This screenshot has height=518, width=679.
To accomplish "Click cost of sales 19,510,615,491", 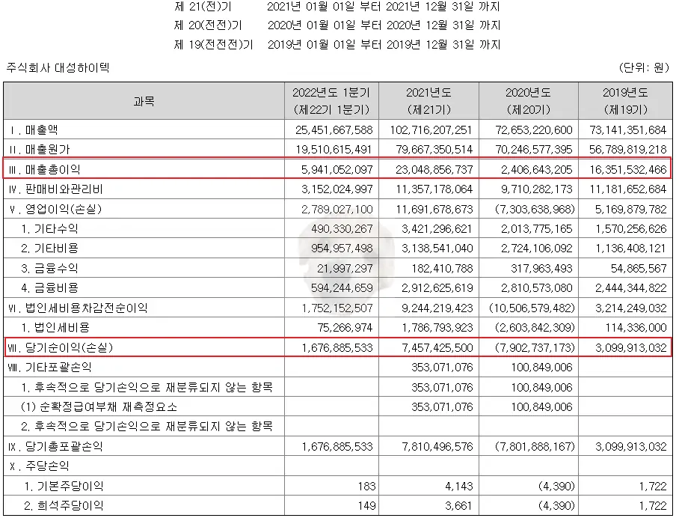I will coord(334,150).
